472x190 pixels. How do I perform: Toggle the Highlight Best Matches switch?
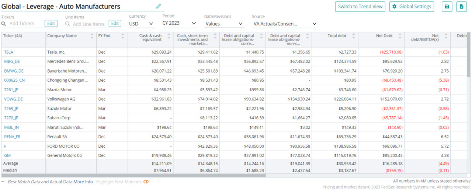[x=146, y=182]
